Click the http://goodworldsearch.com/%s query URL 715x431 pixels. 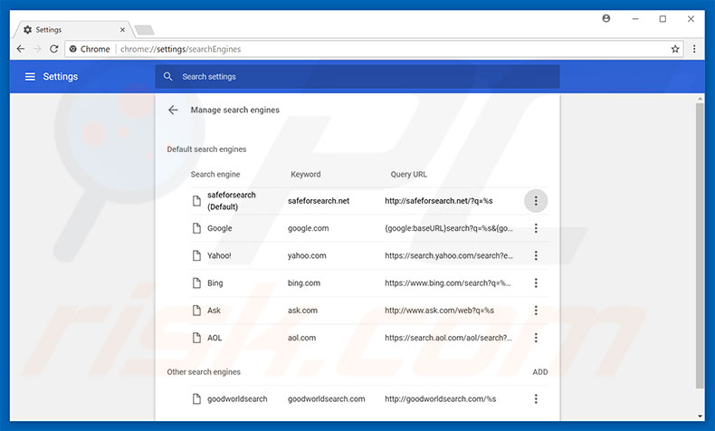pos(440,398)
